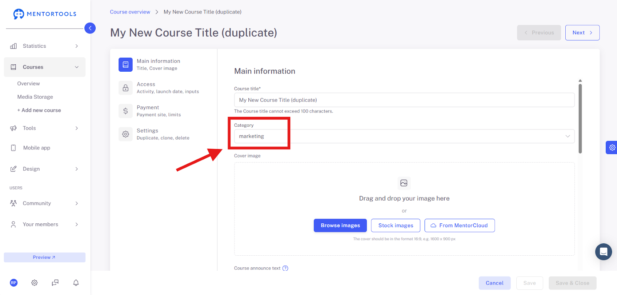Viewport: 617px width, 295px height.
Task: Open the notifications bell
Action: point(76,283)
